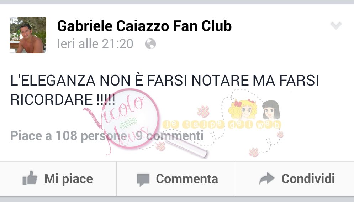
Task: Click the post text 'L'ELEGANZA NON È FARSI NOTARE'
Action: tap(130, 81)
